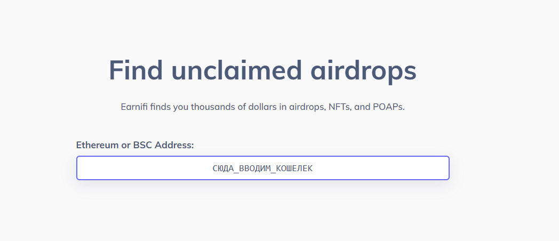
Task: Click the word "Address:" in the field label
Action: pos(174,144)
